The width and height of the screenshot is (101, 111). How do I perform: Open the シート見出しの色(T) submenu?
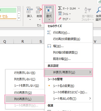(68, 98)
